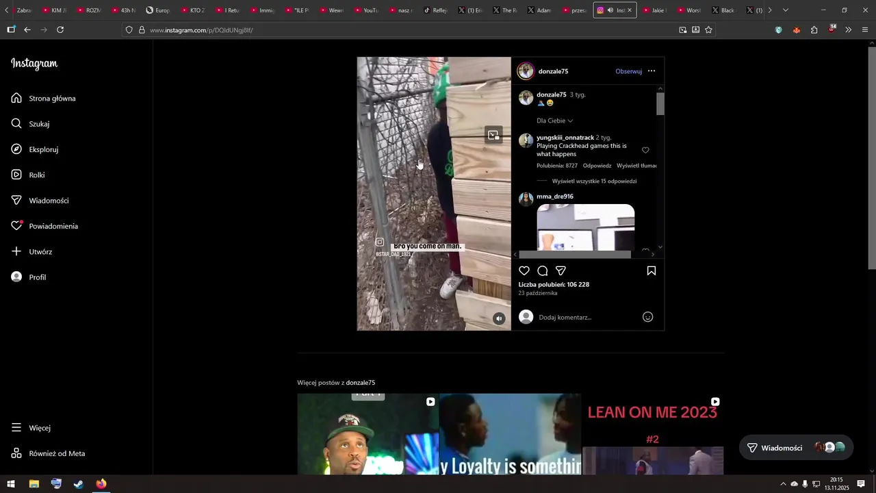Like the post with heart icon

pyautogui.click(x=524, y=270)
